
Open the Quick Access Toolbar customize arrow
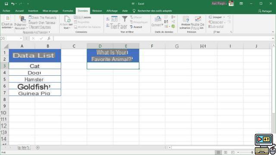(x=28, y=4)
